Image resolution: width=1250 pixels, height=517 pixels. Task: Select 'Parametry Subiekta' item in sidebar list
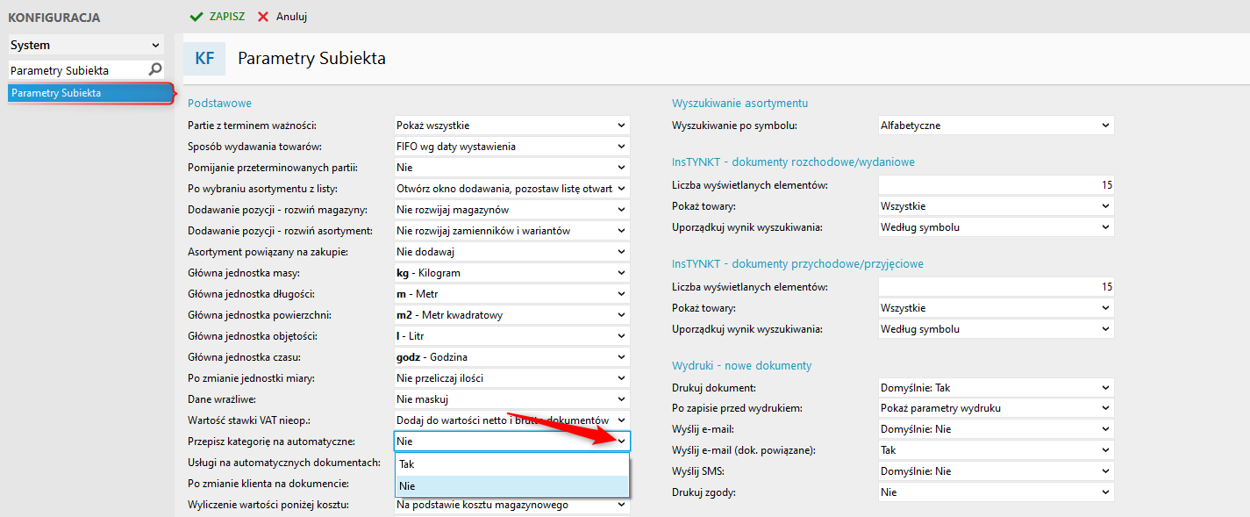(x=88, y=93)
